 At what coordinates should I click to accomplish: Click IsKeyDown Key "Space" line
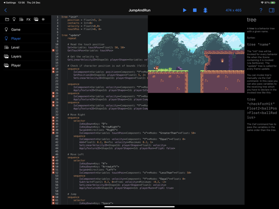96,203
